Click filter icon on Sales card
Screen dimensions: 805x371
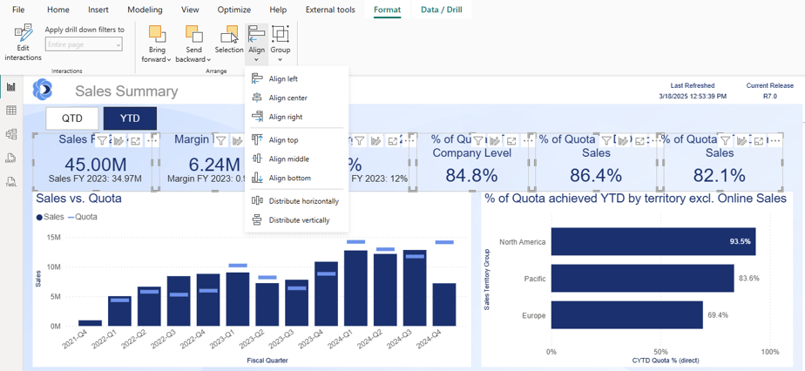(102, 140)
